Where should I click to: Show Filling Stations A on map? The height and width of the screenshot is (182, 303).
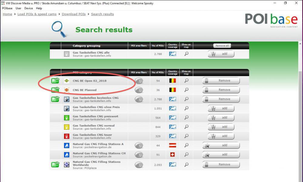tap(186, 145)
